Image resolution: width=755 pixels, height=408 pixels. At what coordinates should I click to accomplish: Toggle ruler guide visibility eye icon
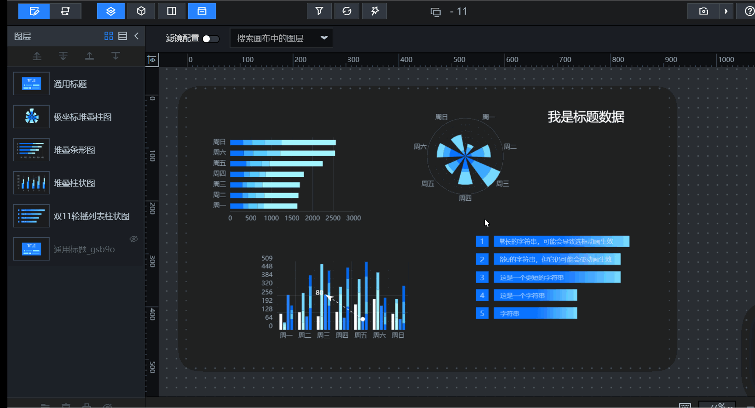click(152, 60)
